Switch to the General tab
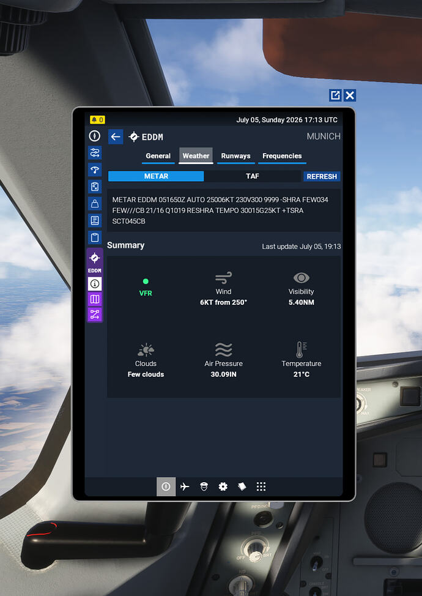This screenshot has width=422, height=596. coord(158,156)
